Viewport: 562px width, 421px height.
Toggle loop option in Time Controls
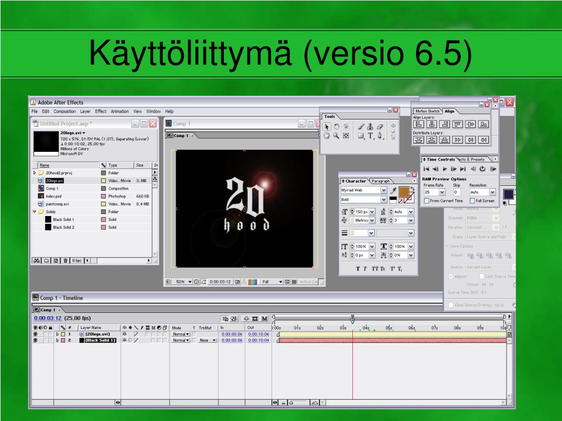pyautogui.click(x=482, y=169)
